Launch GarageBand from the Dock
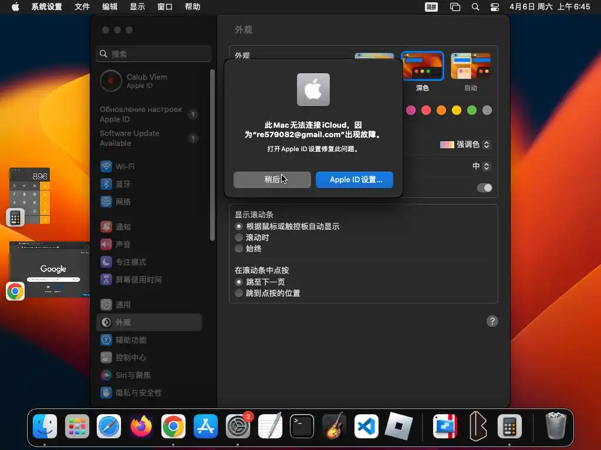Viewport: 601px width, 450px height. 334,427
